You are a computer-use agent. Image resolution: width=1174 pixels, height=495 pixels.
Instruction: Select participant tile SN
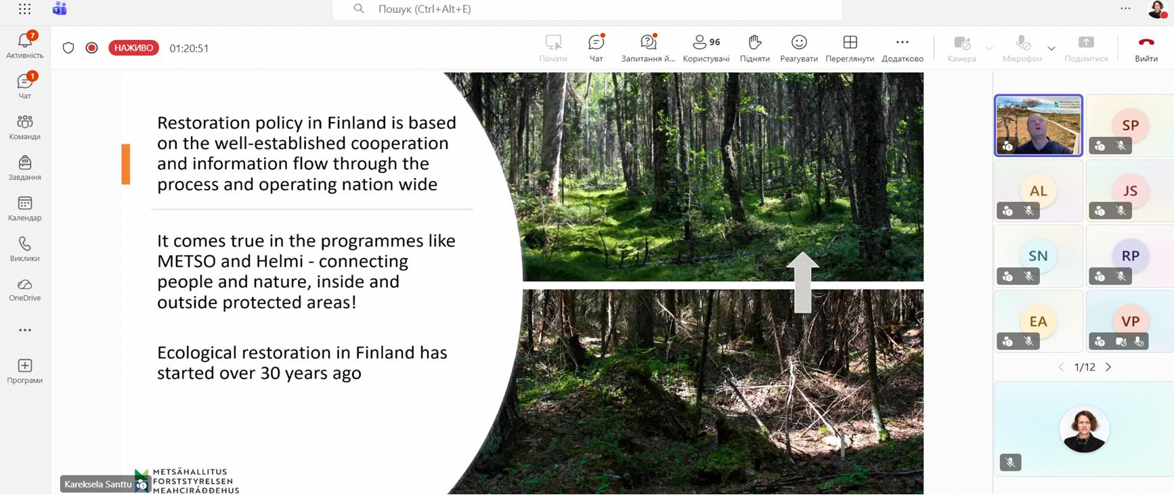pos(1038,256)
